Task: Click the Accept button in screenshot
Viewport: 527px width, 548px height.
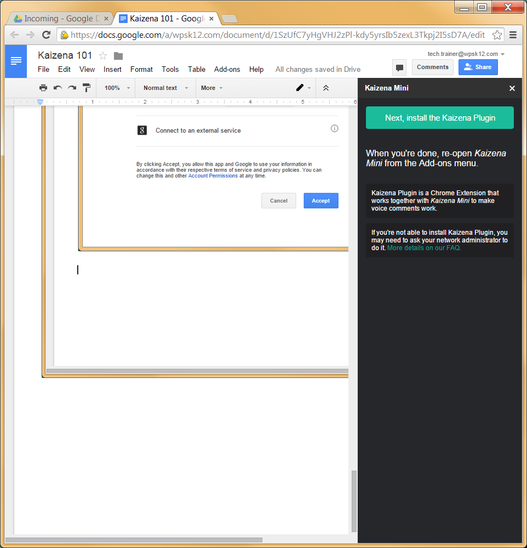Action: pyautogui.click(x=320, y=201)
